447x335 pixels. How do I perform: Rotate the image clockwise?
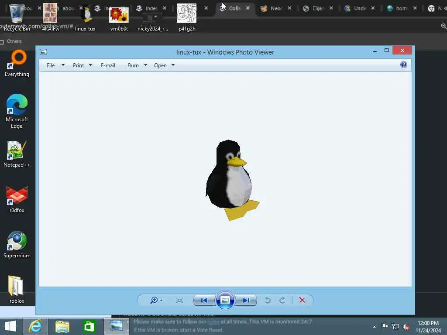(282, 300)
